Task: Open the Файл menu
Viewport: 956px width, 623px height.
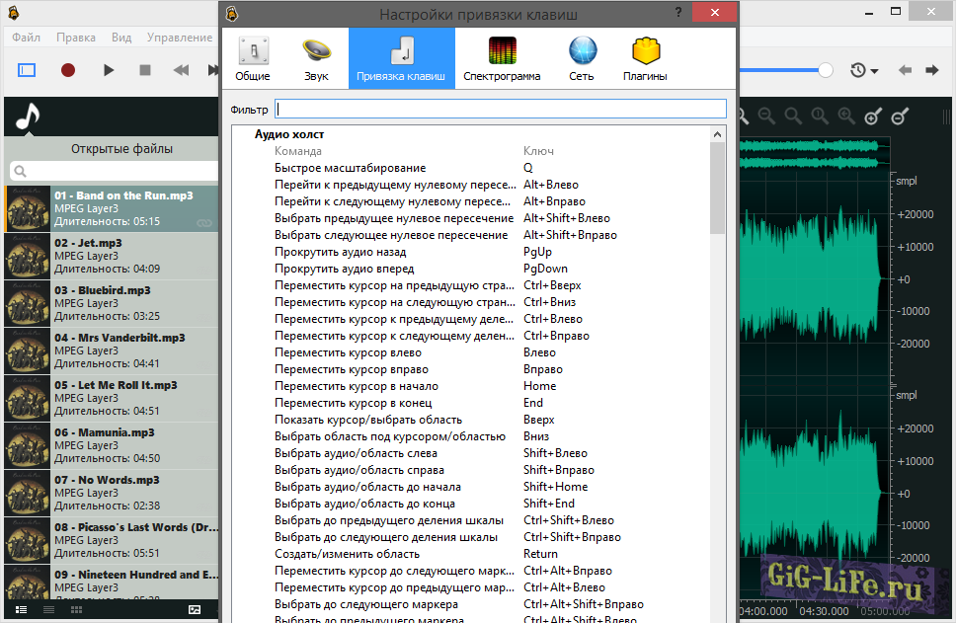Action: coord(27,38)
